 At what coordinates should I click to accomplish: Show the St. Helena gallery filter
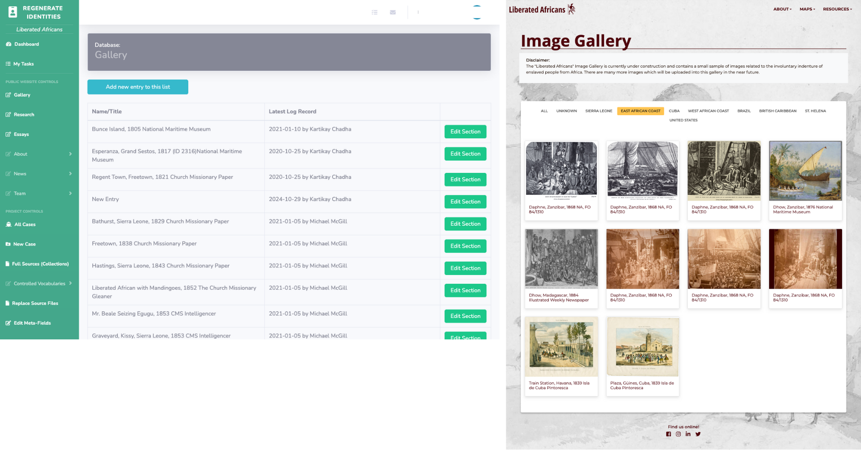pos(815,111)
